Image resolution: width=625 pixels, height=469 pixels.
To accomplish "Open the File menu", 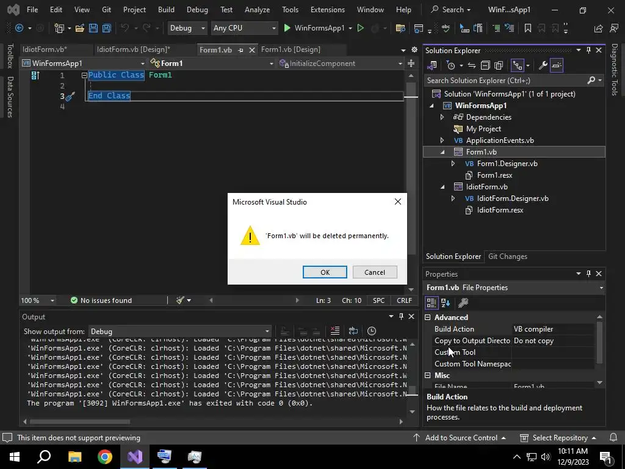I will click(32, 10).
